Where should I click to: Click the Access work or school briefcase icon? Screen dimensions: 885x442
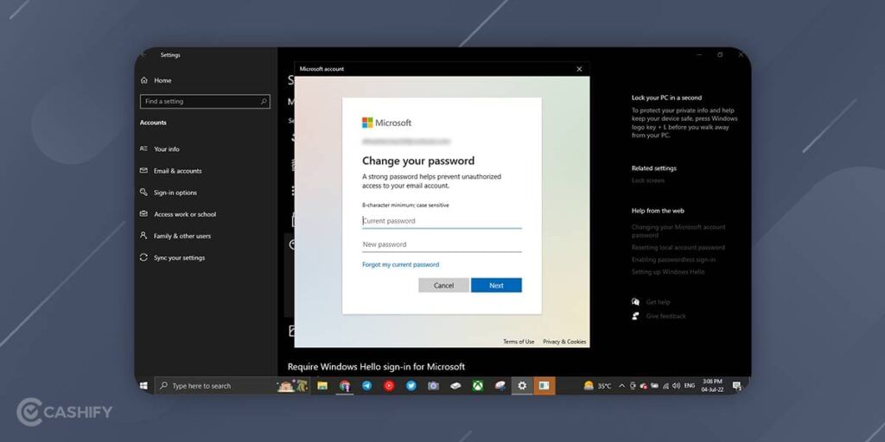pyautogui.click(x=143, y=214)
